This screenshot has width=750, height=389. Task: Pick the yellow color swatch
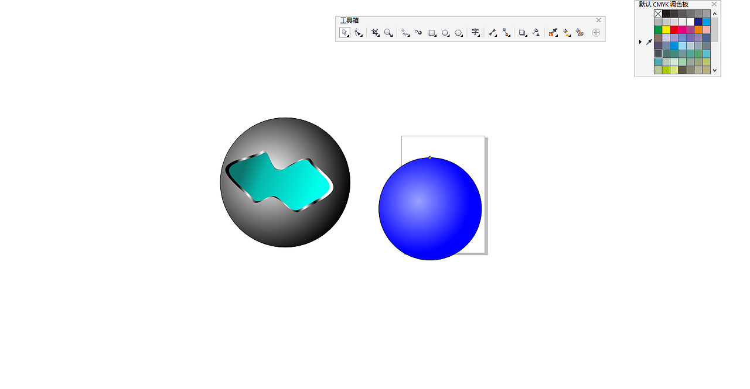click(x=666, y=30)
